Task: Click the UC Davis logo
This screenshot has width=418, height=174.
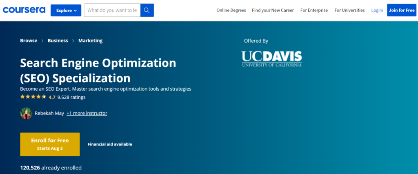Action: point(271,59)
